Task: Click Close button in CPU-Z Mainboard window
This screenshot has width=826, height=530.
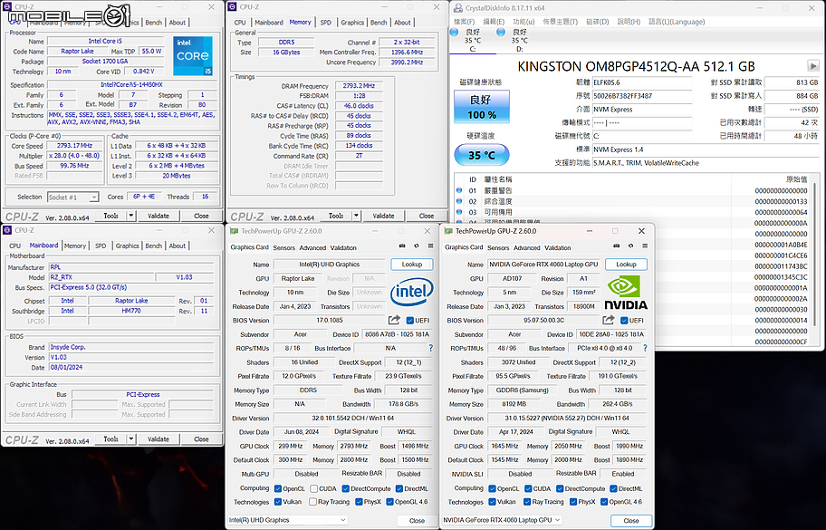Action: pos(201,438)
